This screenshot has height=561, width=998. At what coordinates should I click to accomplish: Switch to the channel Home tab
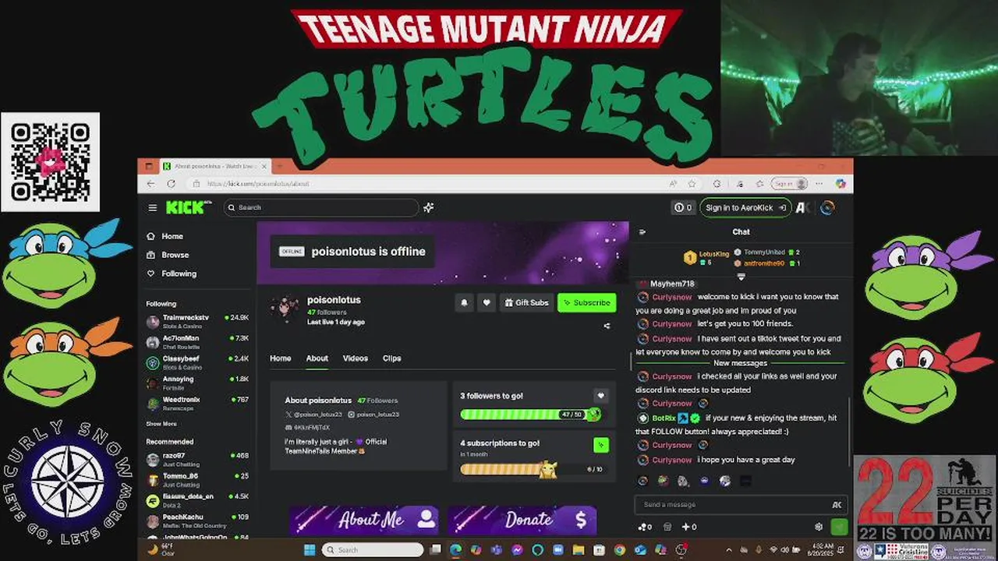coord(281,358)
